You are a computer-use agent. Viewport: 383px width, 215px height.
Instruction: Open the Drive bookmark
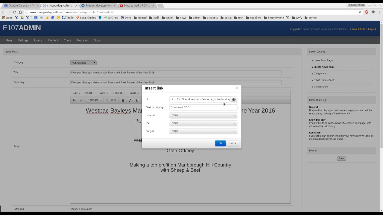pos(126,18)
